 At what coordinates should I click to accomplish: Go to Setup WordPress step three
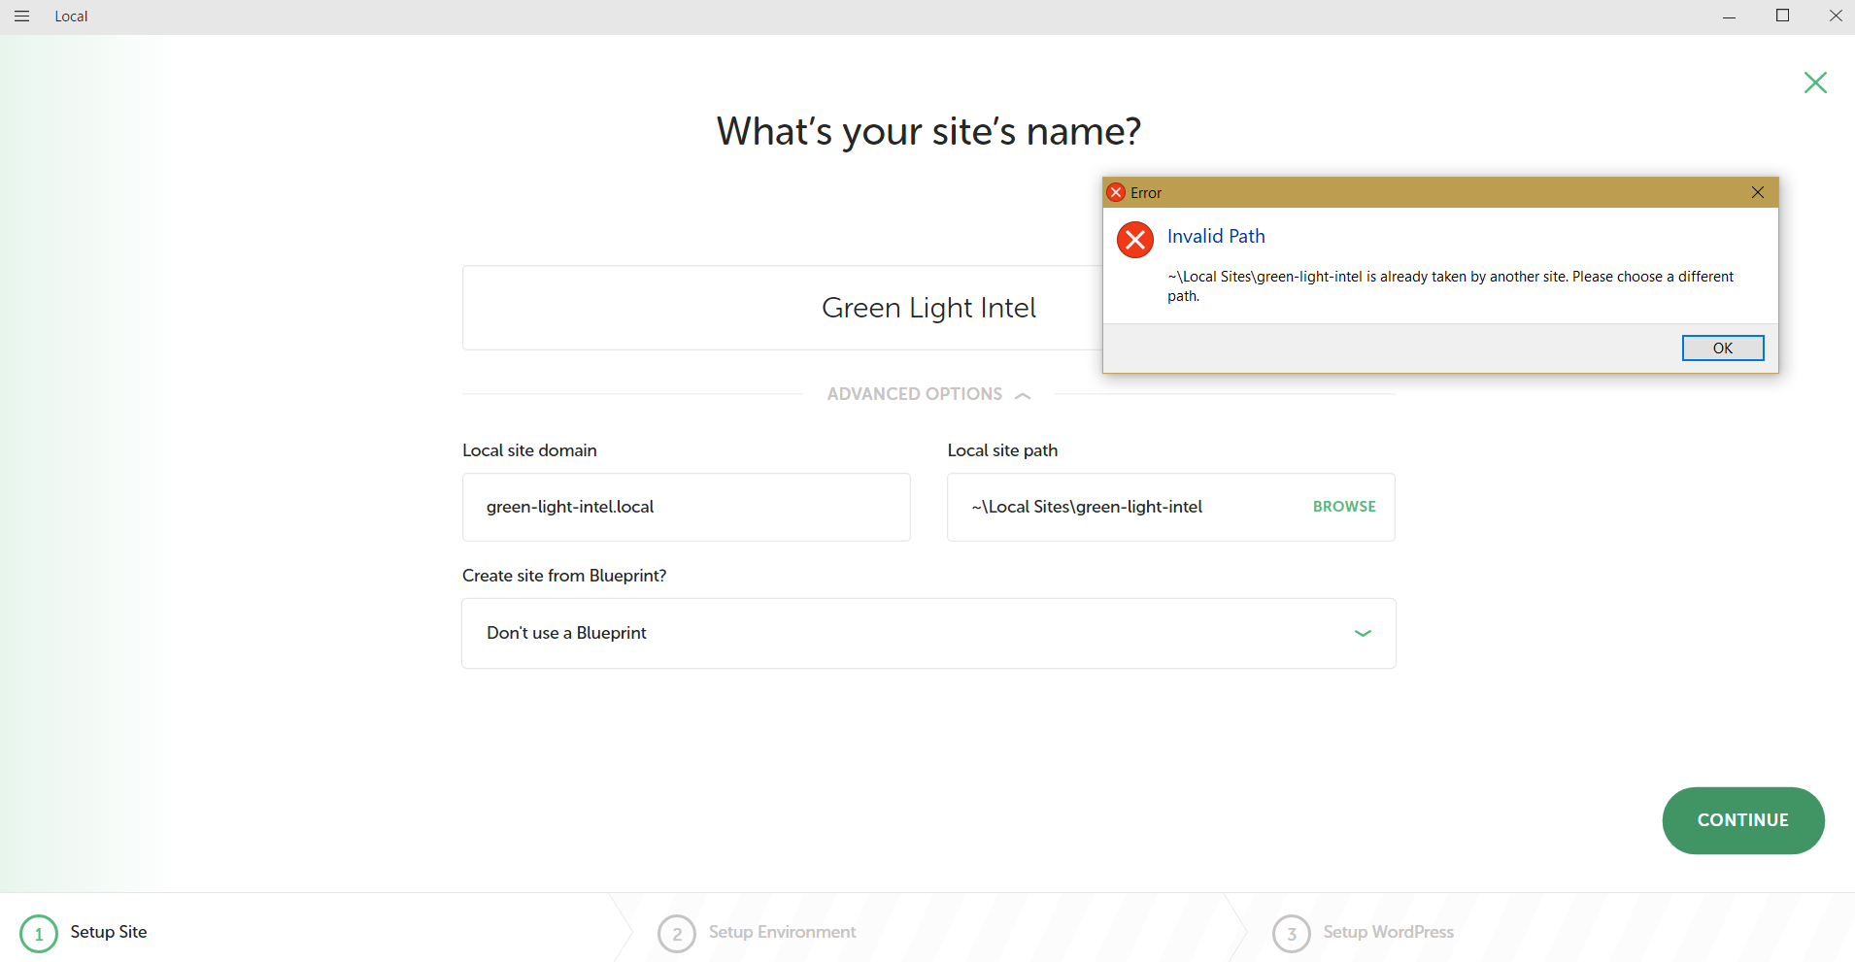click(1363, 933)
